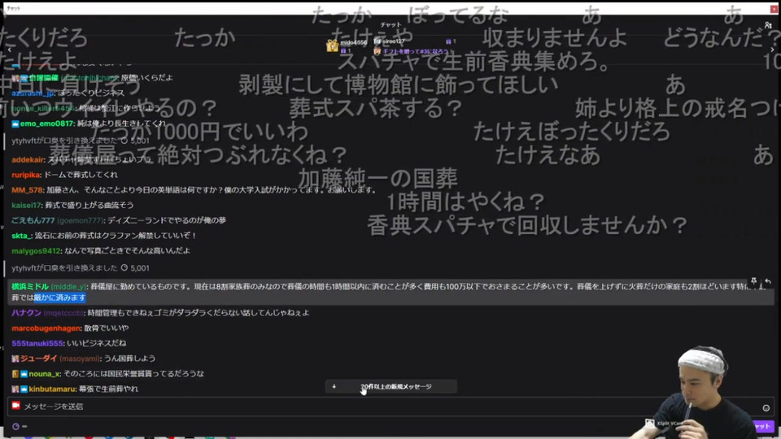Open profile of kaisei17

click(26, 205)
